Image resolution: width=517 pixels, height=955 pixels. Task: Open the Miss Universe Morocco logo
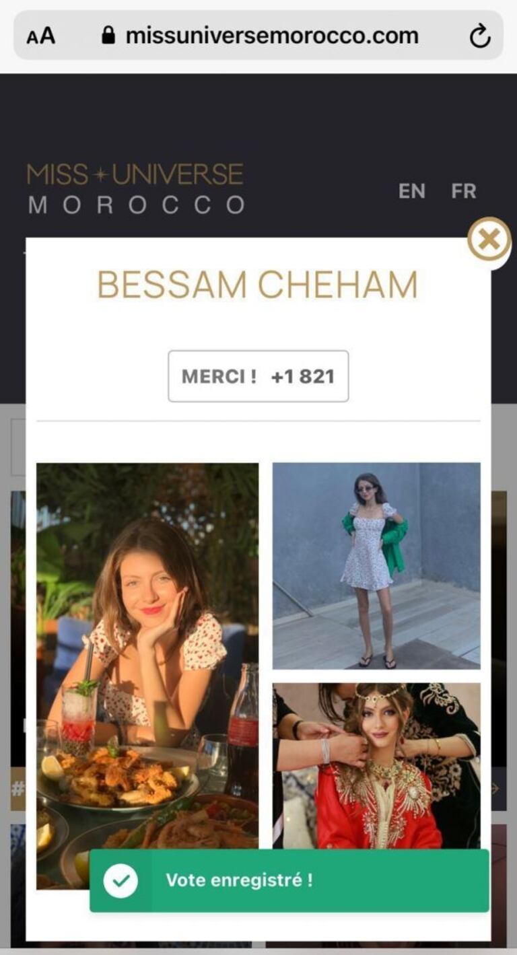(135, 188)
